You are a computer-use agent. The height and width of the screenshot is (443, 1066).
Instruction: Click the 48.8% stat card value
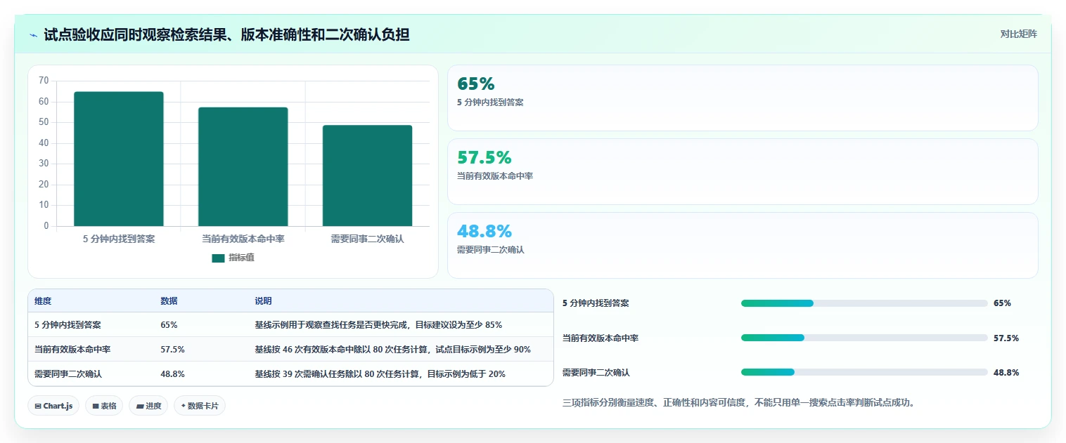[484, 232]
